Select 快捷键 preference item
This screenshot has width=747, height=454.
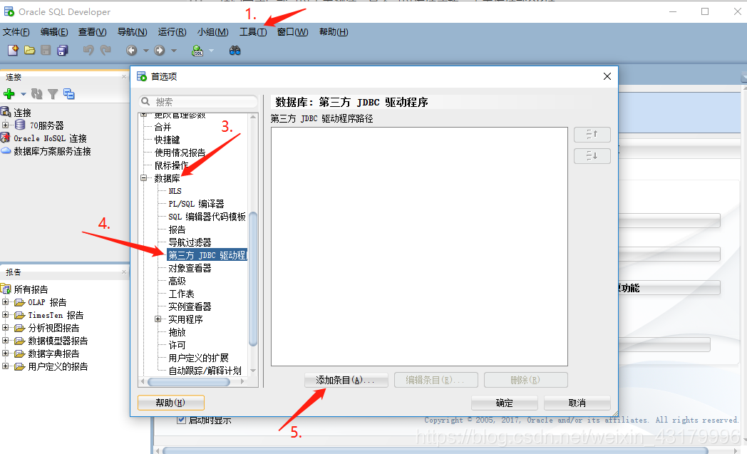167,140
